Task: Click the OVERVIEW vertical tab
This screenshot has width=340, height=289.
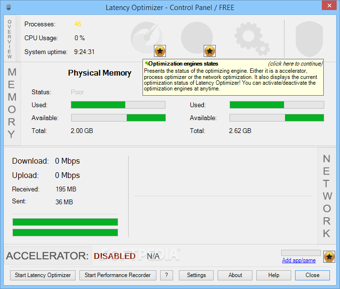Action: [10, 39]
